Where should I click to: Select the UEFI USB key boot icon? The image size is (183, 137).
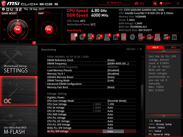[107, 37]
